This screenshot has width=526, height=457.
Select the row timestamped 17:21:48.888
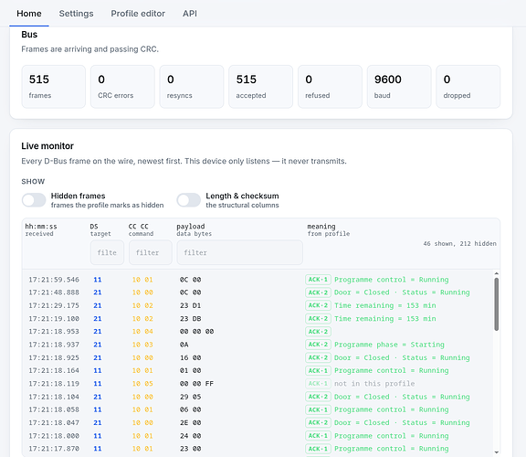pyautogui.click(x=258, y=292)
